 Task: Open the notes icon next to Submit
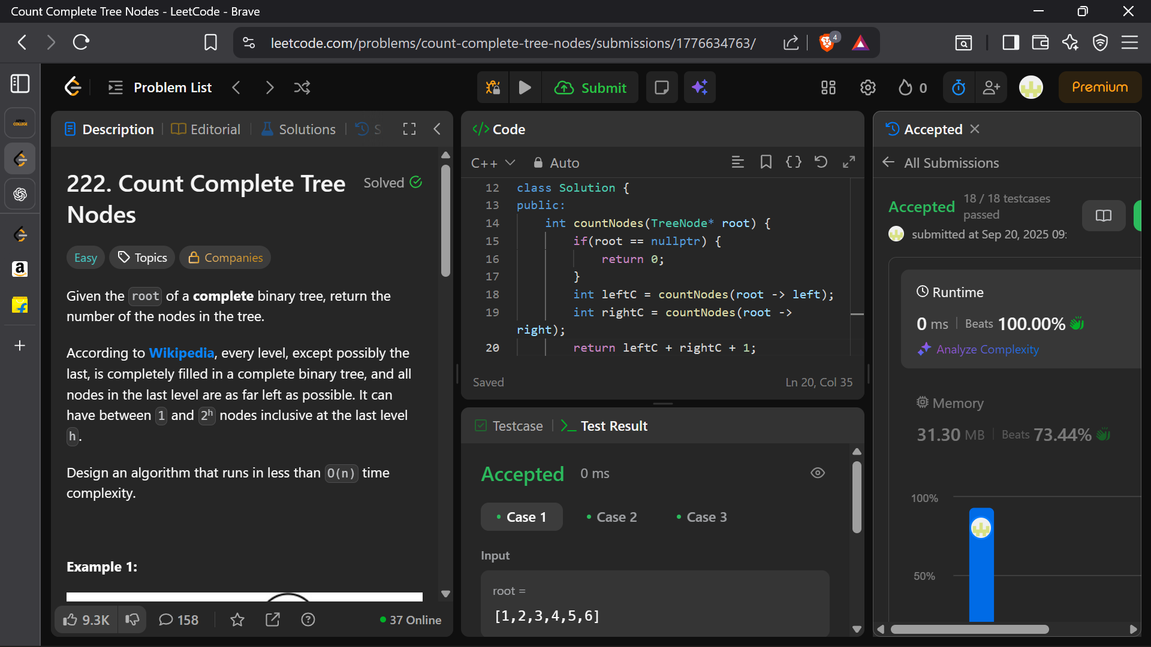point(662,88)
